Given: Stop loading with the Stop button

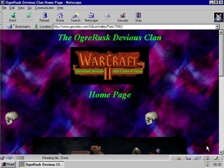Looking at the screenshot, I should pyautogui.click(x=138, y=17).
